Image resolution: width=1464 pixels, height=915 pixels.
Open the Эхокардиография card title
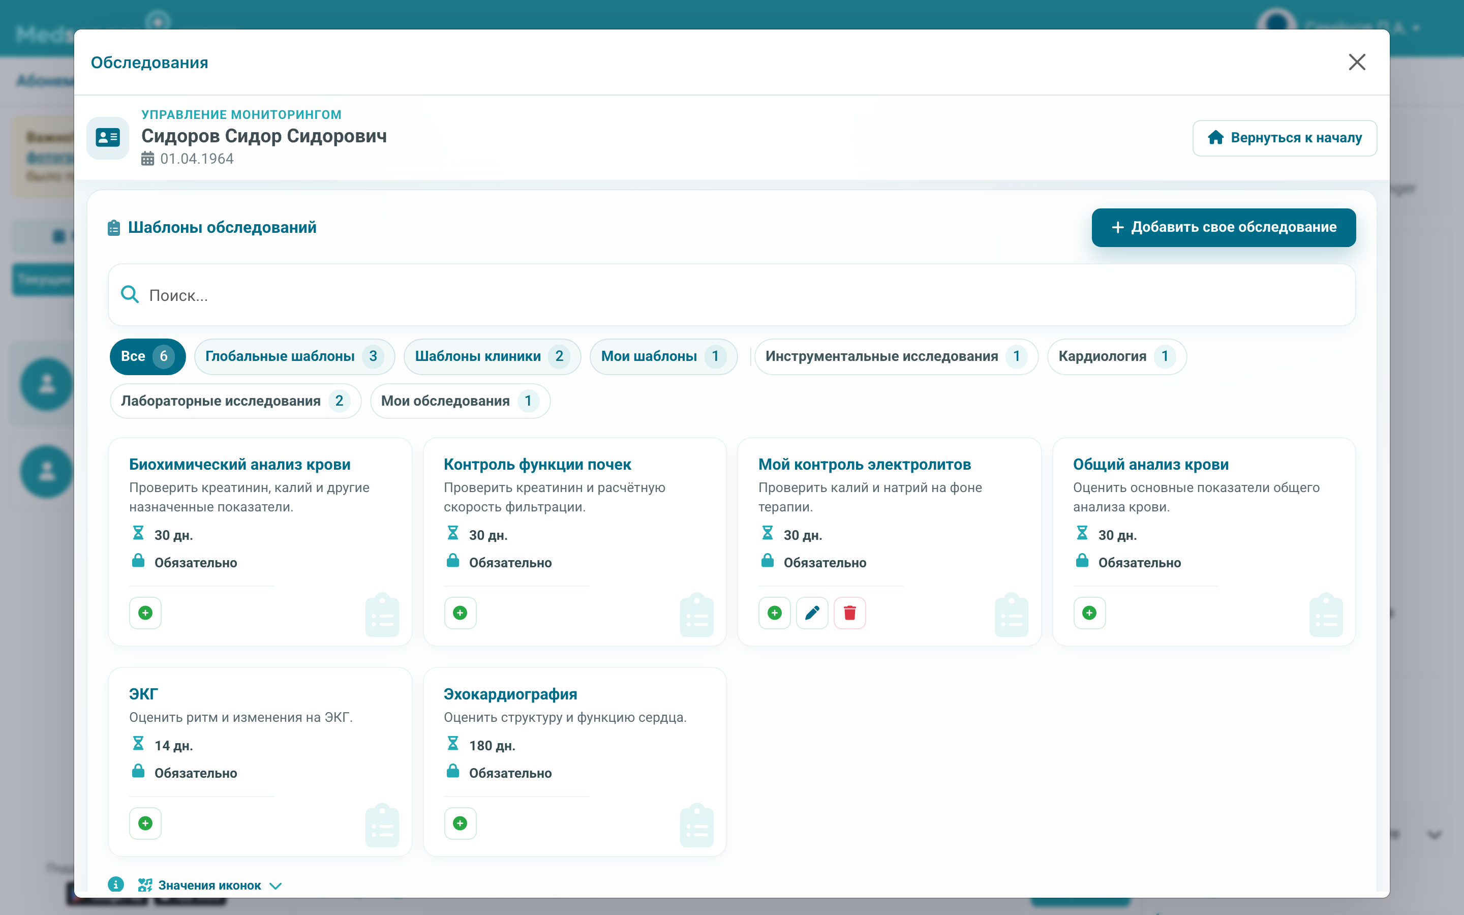(510, 694)
